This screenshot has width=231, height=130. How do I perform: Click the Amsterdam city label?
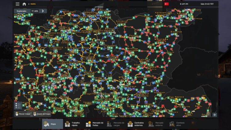pyautogui.click(x=58, y=15)
